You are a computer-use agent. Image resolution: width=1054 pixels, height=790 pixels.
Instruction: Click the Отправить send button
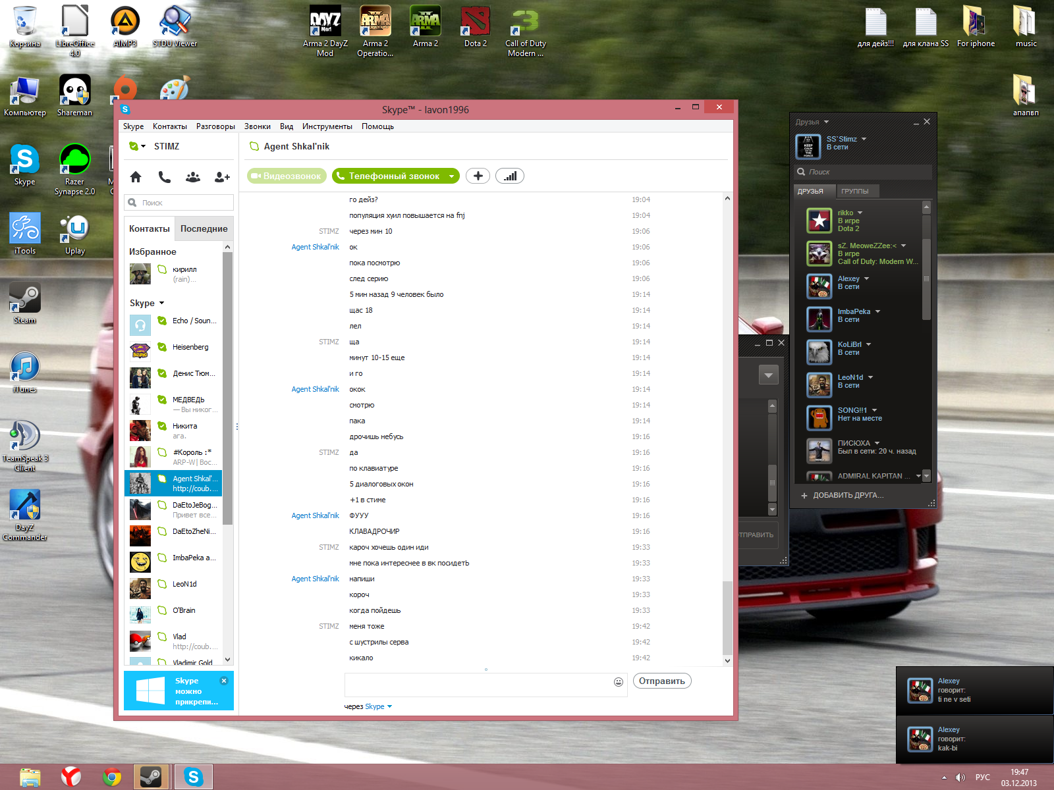click(662, 681)
